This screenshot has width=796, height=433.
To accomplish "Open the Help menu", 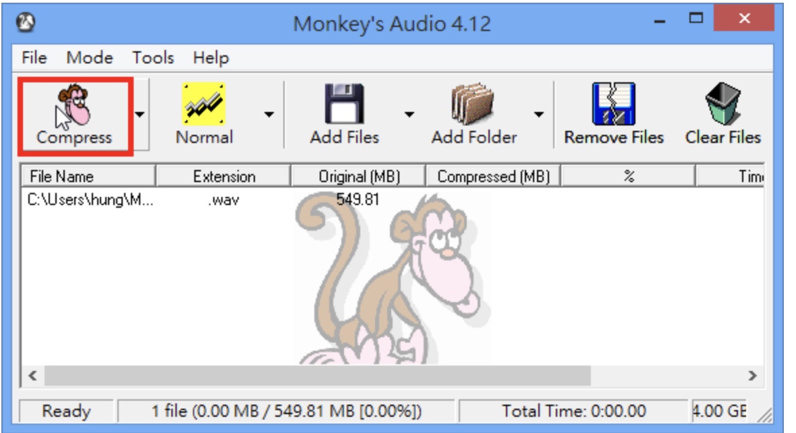I will click(x=210, y=58).
